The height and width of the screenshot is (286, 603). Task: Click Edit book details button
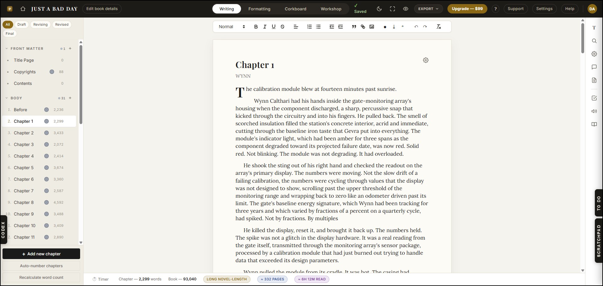[102, 9]
